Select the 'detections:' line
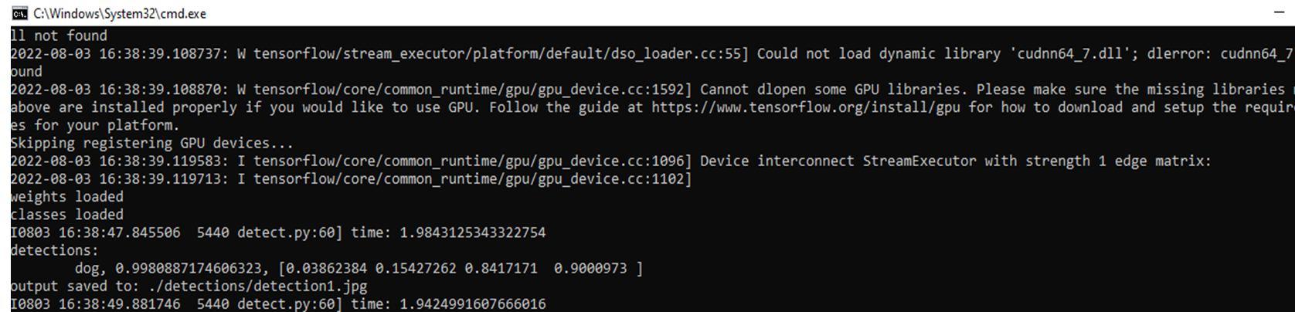The height and width of the screenshot is (312, 1295). click(x=55, y=250)
